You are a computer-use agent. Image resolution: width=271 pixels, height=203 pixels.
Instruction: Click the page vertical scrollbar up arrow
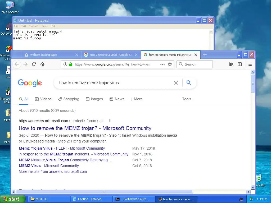pos(253,72)
